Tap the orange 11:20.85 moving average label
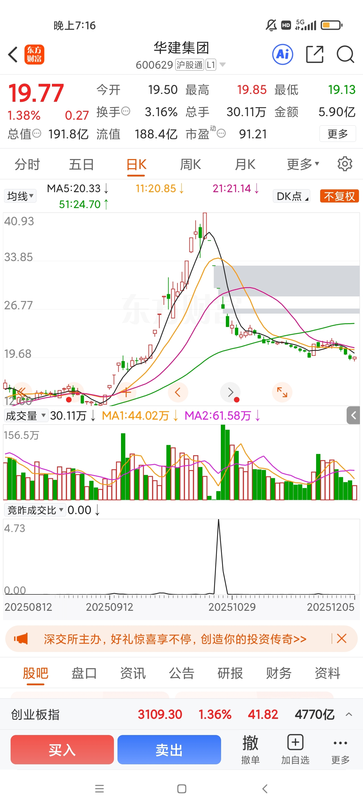Image resolution: width=363 pixels, height=808 pixels. pos(160,188)
